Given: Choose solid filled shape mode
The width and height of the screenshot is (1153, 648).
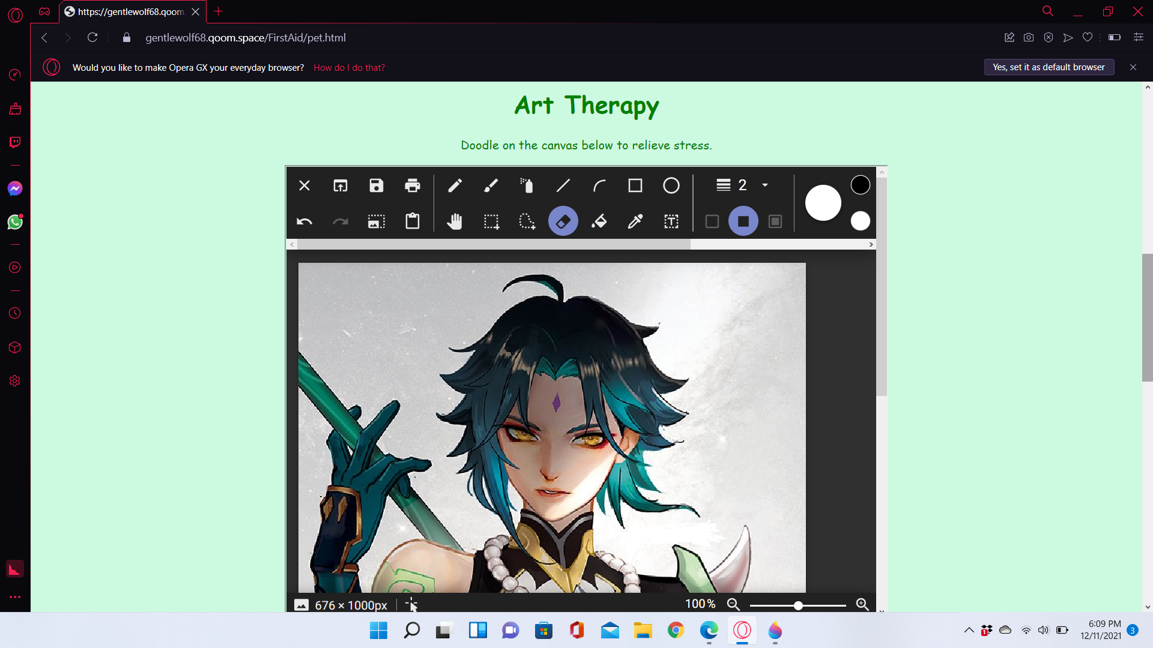Looking at the screenshot, I should pyautogui.click(x=743, y=221).
